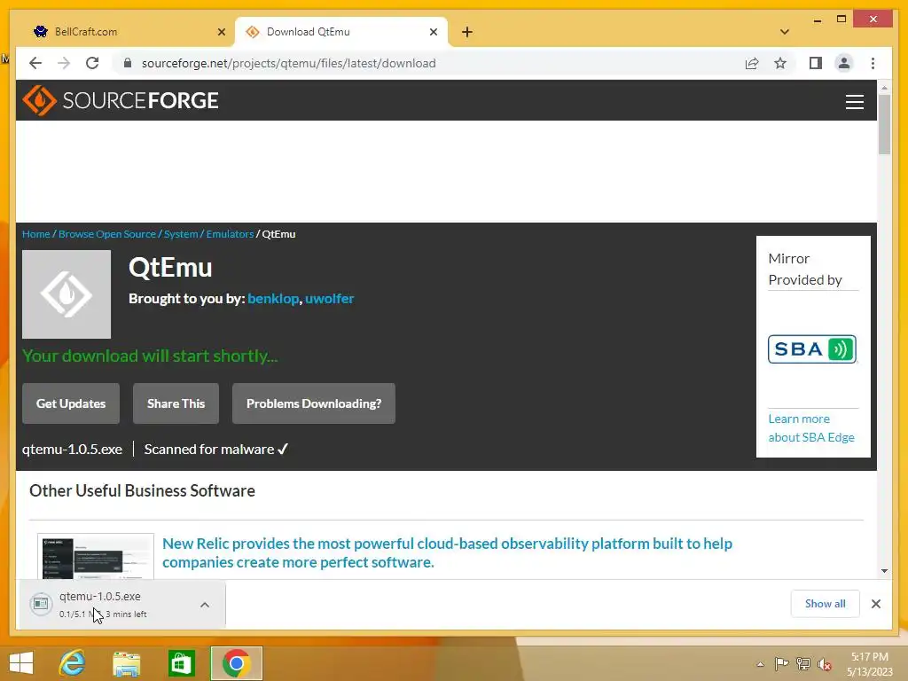The height and width of the screenshot is (681, 908).
Task: Open uwolfer's profile link
Action: (329, 298)
